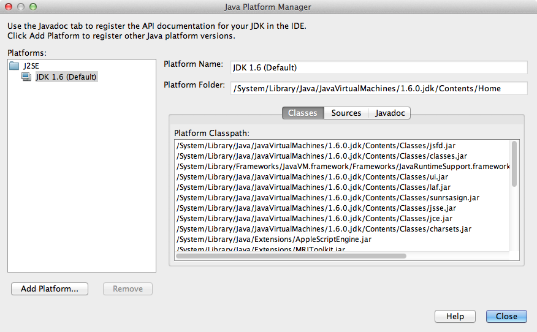Select the charsets.jar classpath entry

[324, 229]
